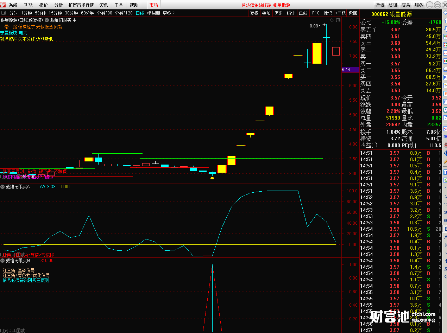The height and width of the screenshot is (333, 447).
Task: Click the 叠加 overlay button
Action: pos(266,13)
